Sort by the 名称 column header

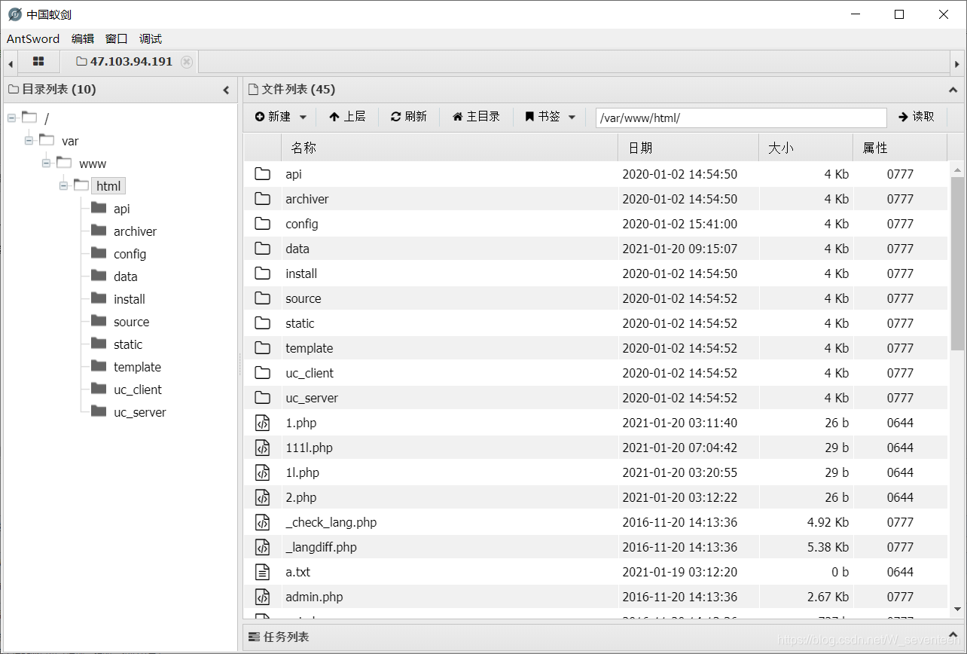coord(450,148)
